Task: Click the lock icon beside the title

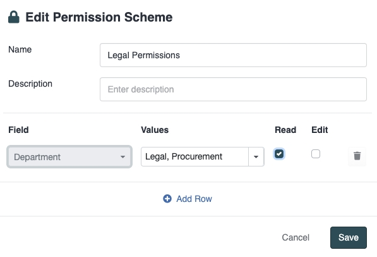Action: [14, 17]
